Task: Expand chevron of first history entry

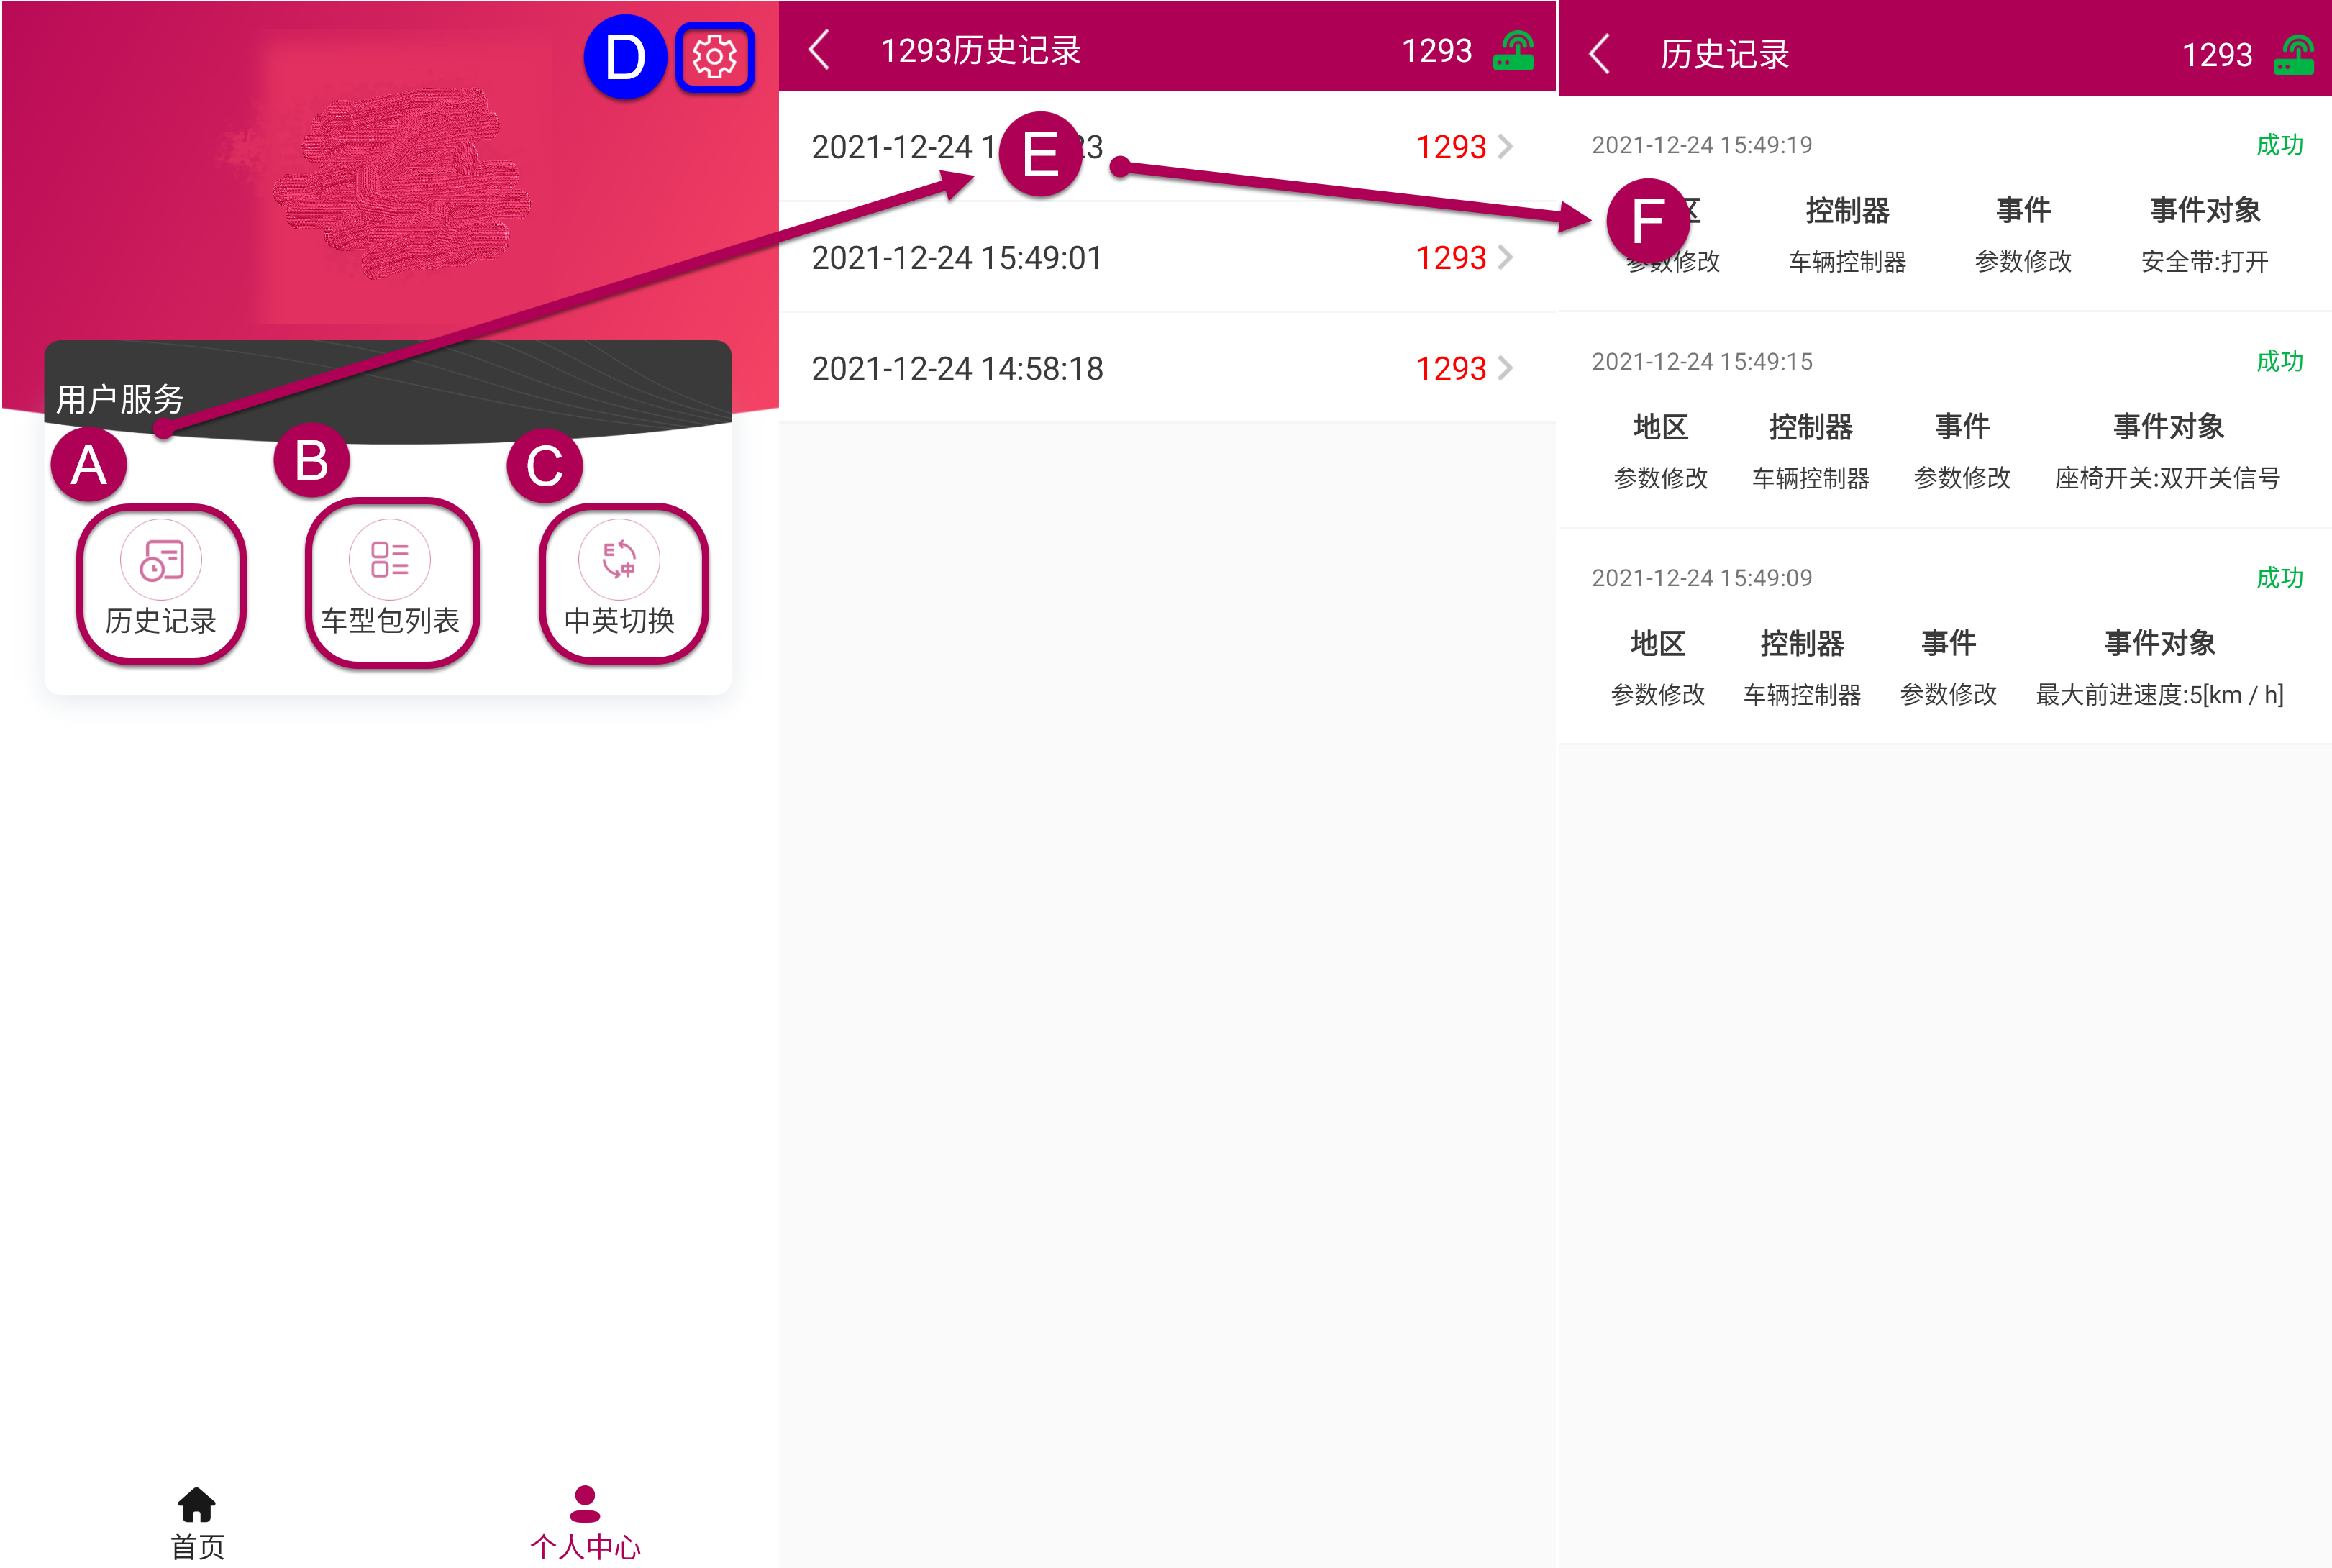Action: point(1506,147)
